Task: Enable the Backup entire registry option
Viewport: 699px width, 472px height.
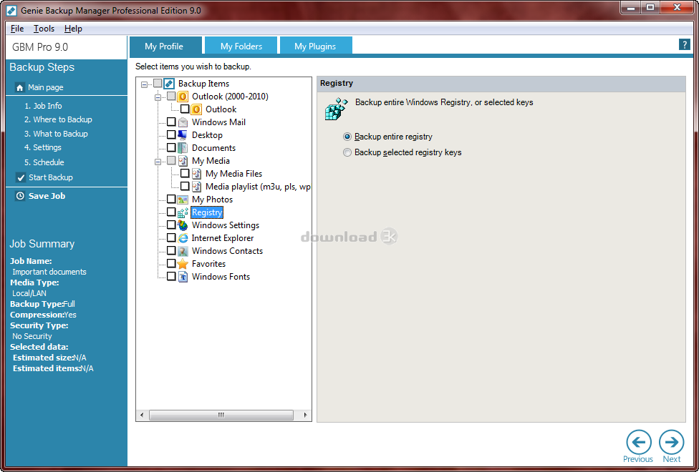Action: pyautogui.click(x=347, y=137)
